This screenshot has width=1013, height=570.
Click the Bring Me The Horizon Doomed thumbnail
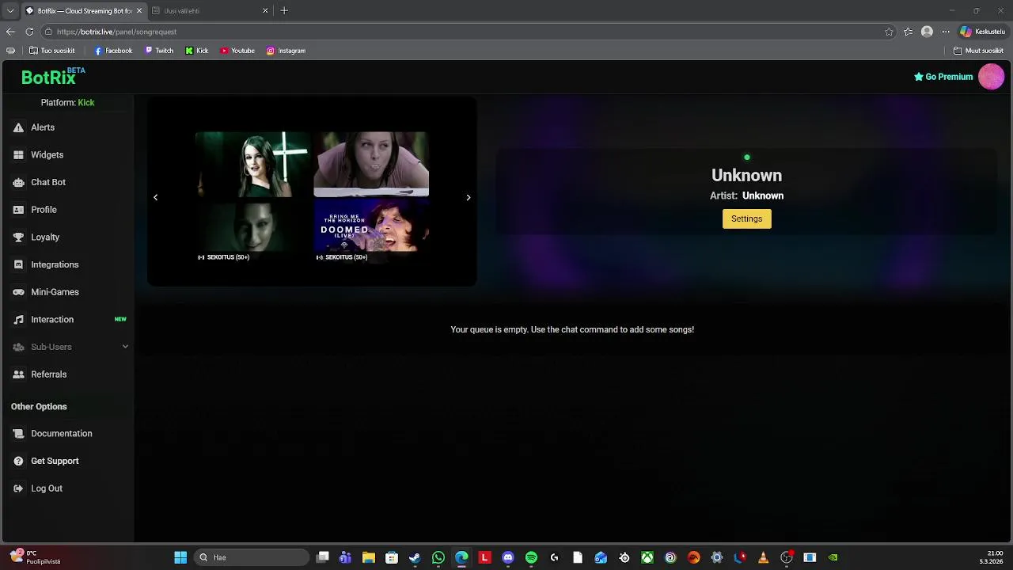371,230
